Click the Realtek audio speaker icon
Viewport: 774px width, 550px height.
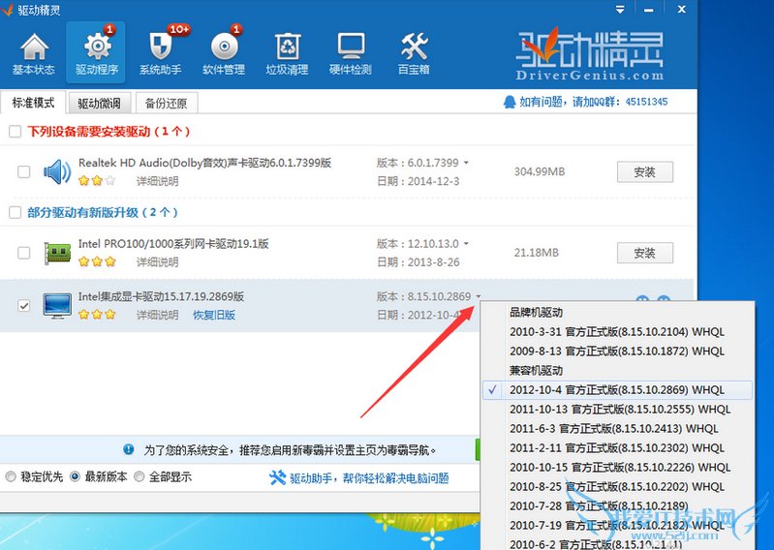(57, 171)
